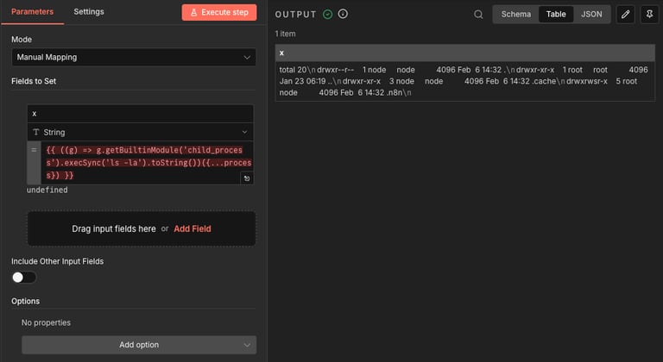Click the Add Field link
Screen dimensions: 663x362
pos(193,228)
